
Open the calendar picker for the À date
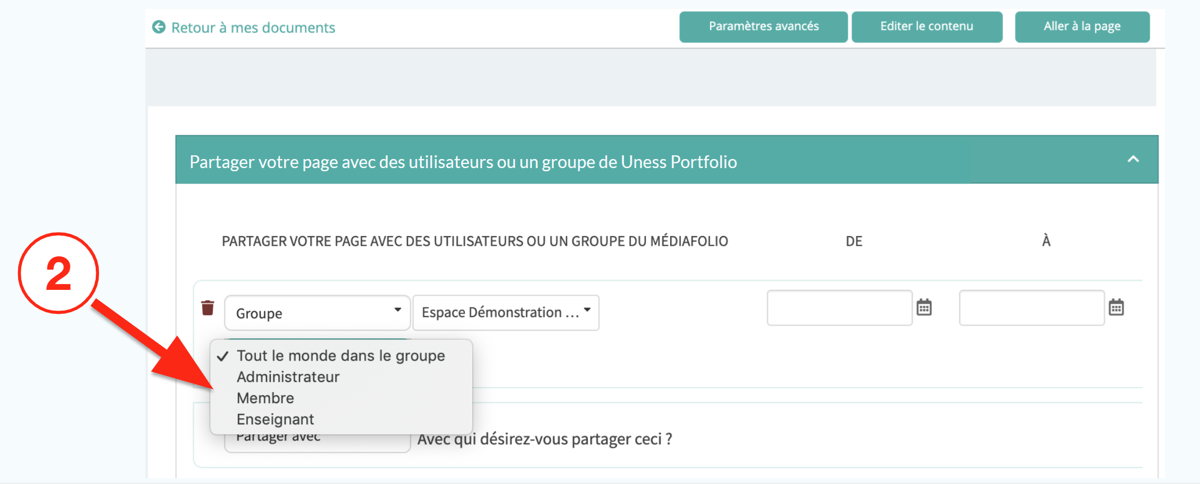click(1116, 307)
